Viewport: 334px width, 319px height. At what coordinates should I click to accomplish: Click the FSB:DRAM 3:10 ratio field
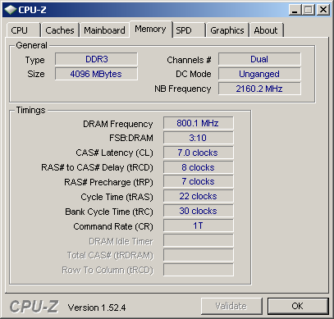click(199, 138)
